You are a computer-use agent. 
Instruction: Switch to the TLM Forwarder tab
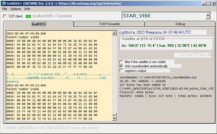point(109,24)
